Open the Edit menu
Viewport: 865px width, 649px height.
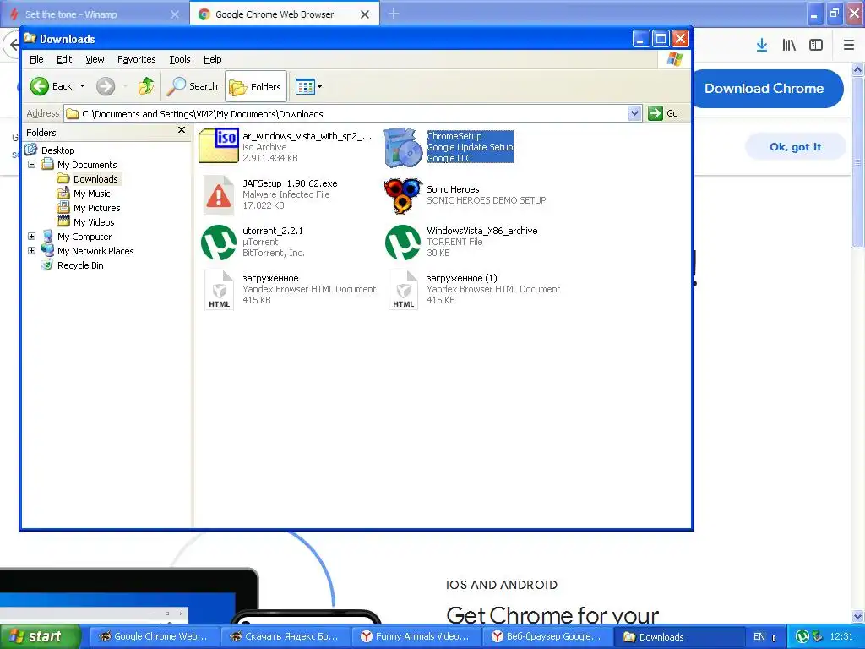[64, 59]
